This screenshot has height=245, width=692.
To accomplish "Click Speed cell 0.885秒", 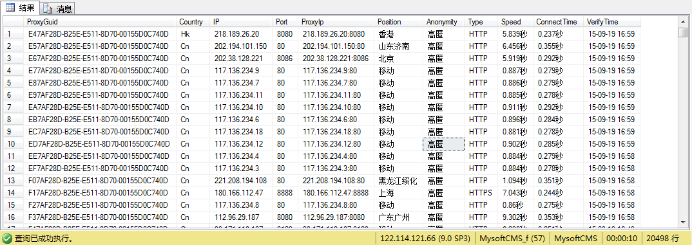I will (515, 95).
